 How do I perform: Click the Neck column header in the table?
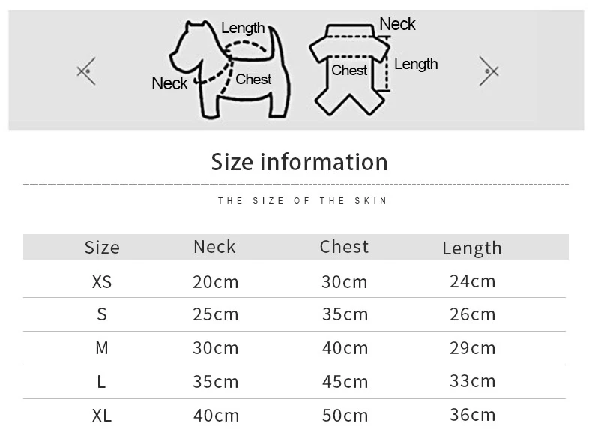pos(214,247)
